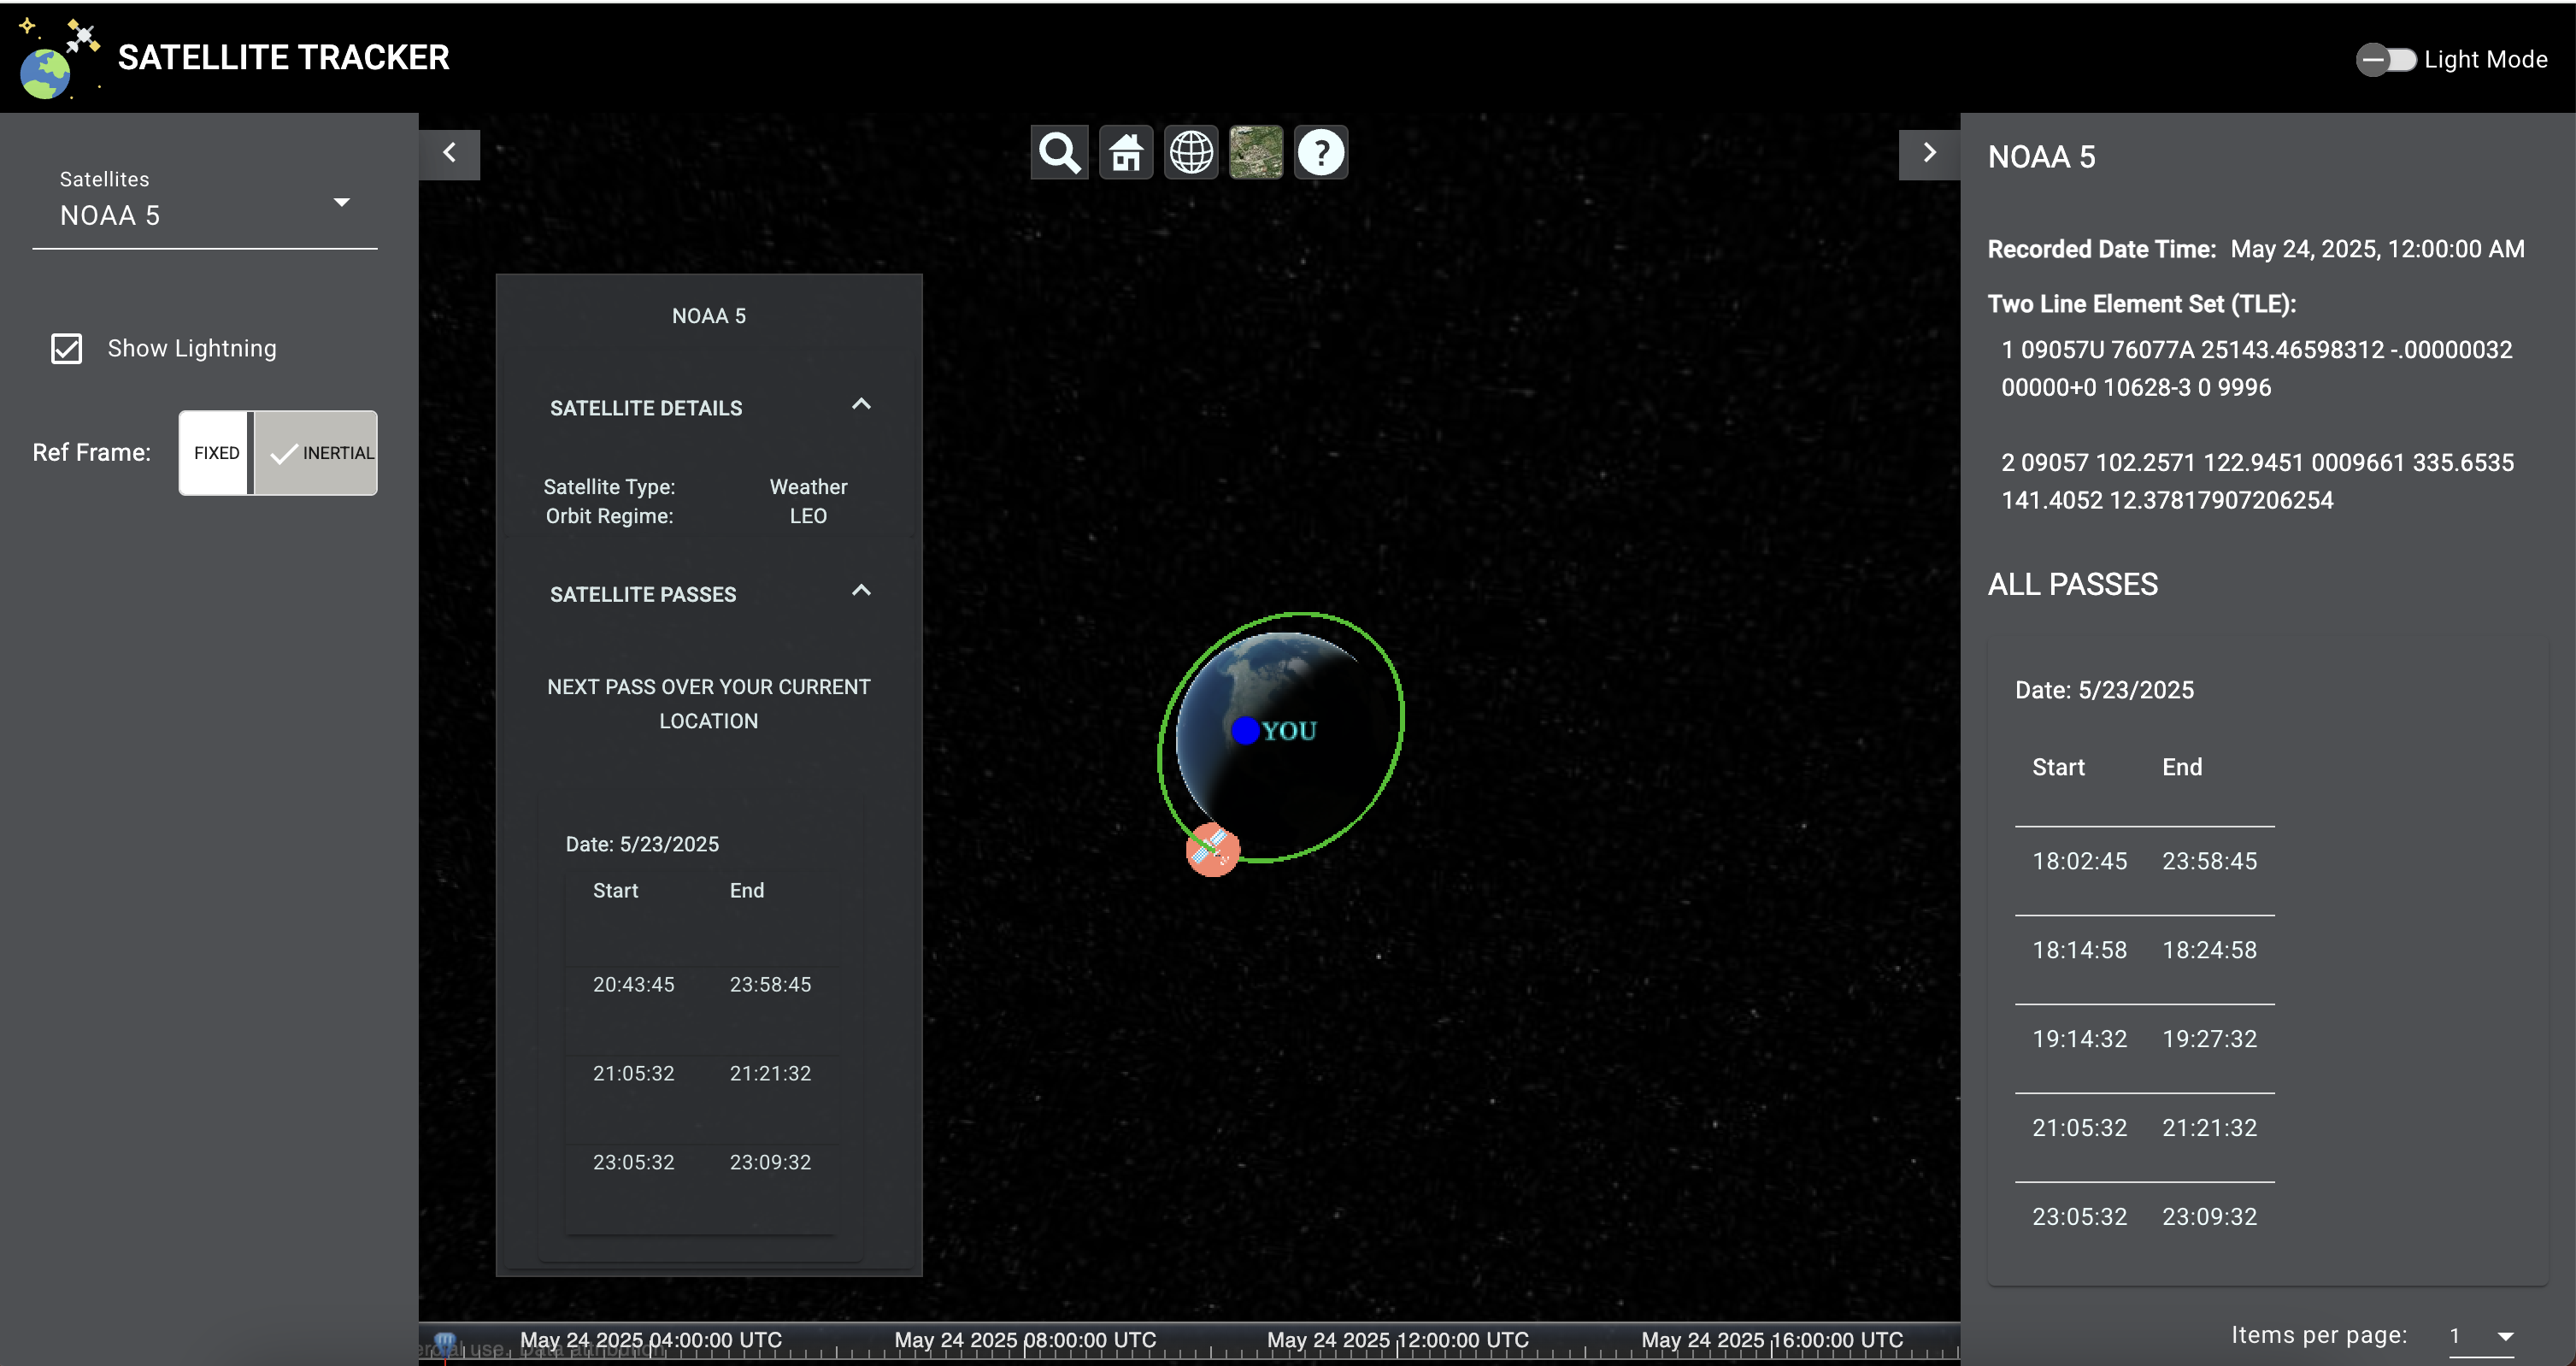Reset view with the home icon
The width and height of the screenshot is (2576, 1366).
pos(1125,153)
